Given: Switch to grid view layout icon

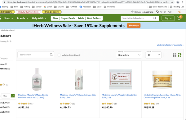Looking at the screenshot, I should click(179, 55).
